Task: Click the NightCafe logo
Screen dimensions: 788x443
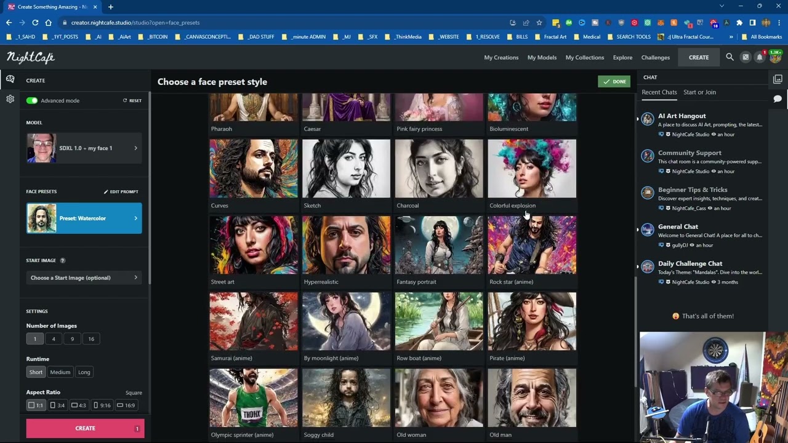Action: (x=31, y=57)
